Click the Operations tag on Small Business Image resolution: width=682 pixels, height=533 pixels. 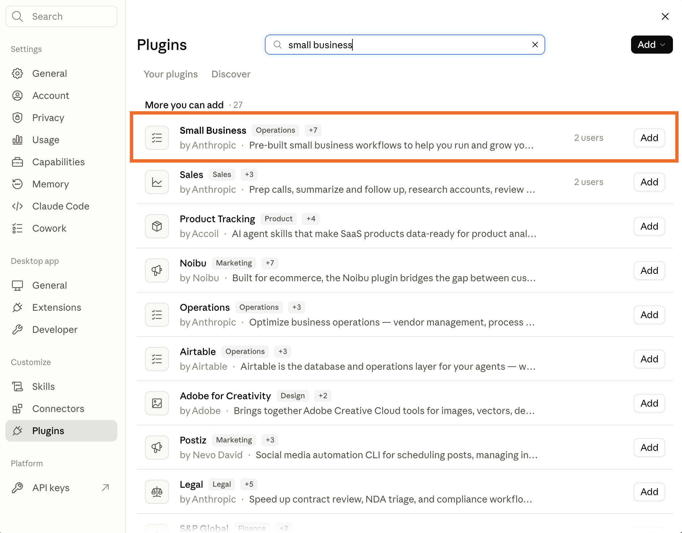pos(276,130)
